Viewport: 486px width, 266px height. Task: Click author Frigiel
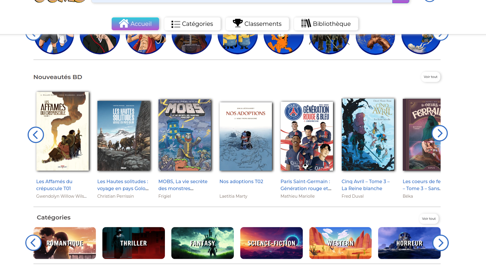click(165, 196)
